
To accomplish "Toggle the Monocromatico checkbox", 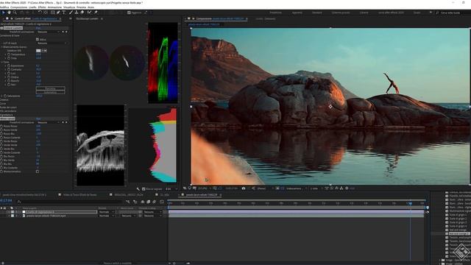I will point(38,172).
